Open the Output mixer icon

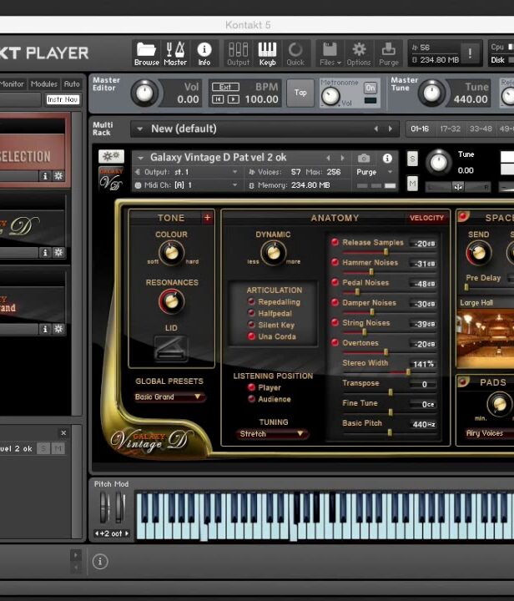tap(238, 53)
